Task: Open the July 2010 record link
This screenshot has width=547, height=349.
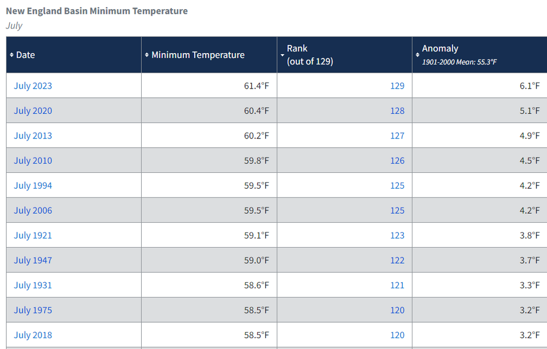Action: click(33, 160)
